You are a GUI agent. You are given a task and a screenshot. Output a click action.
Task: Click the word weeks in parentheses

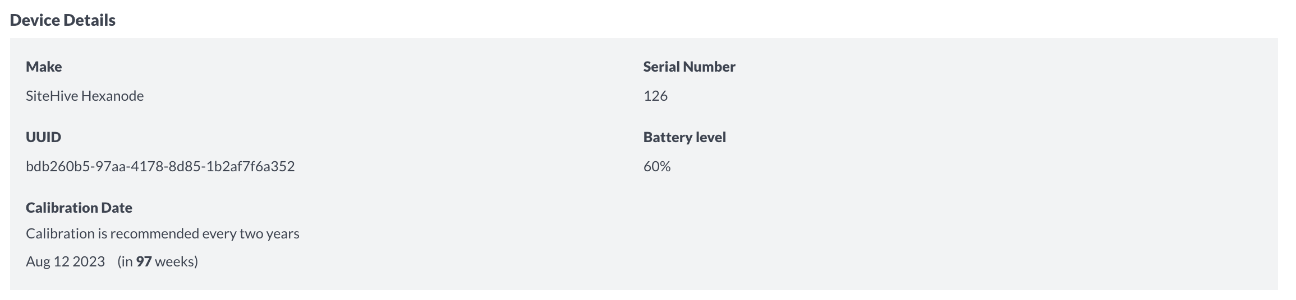(174, 261)
